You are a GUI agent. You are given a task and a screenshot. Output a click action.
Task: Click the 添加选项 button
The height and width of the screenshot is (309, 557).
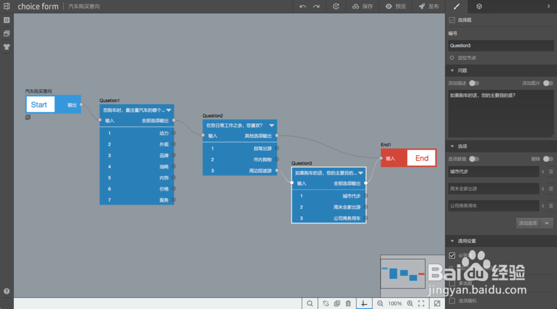[x=528, y=223]
